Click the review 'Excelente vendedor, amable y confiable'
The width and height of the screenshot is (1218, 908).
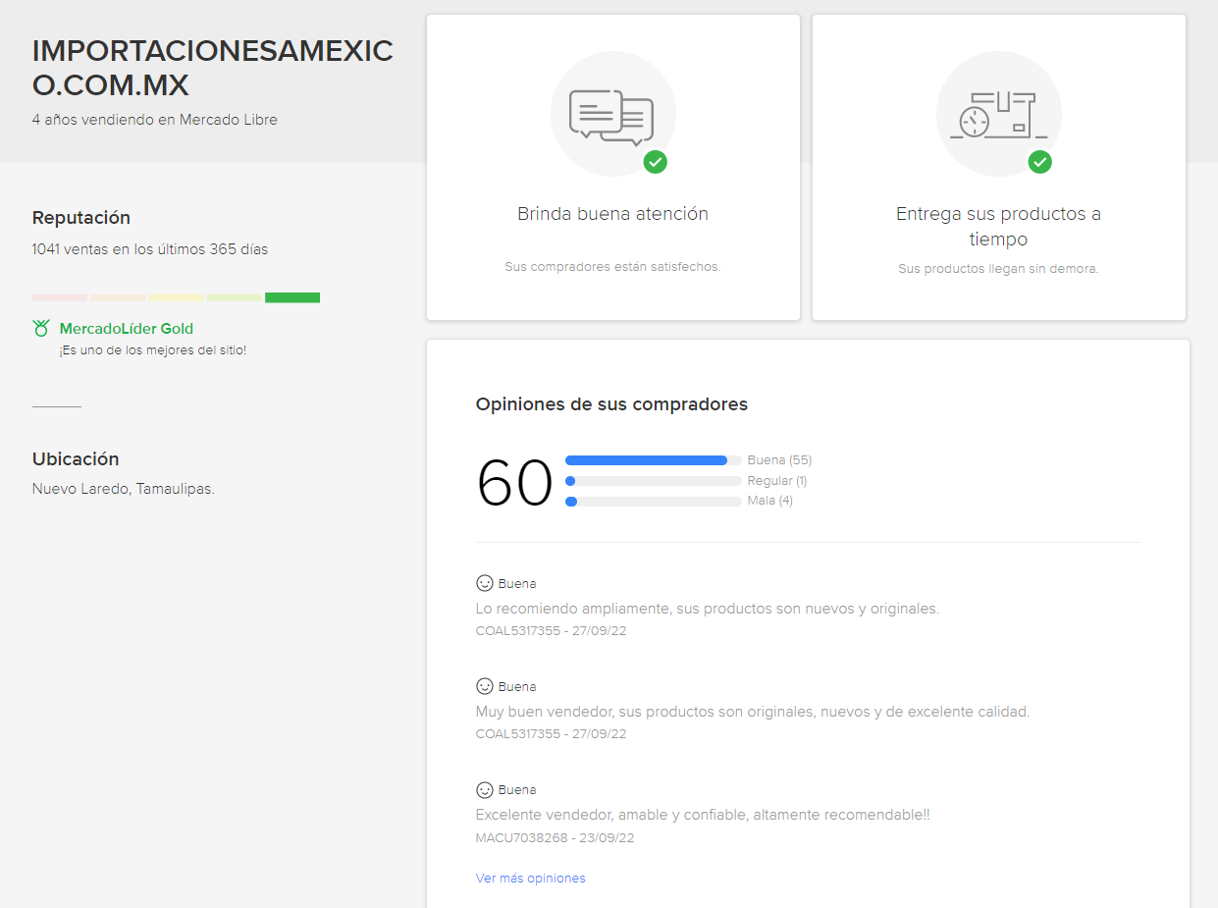(x=703, y=815)
